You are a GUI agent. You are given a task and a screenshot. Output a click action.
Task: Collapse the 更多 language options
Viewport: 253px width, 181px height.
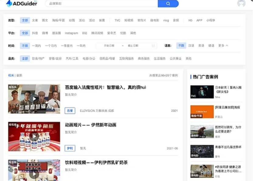click(223, 46)
